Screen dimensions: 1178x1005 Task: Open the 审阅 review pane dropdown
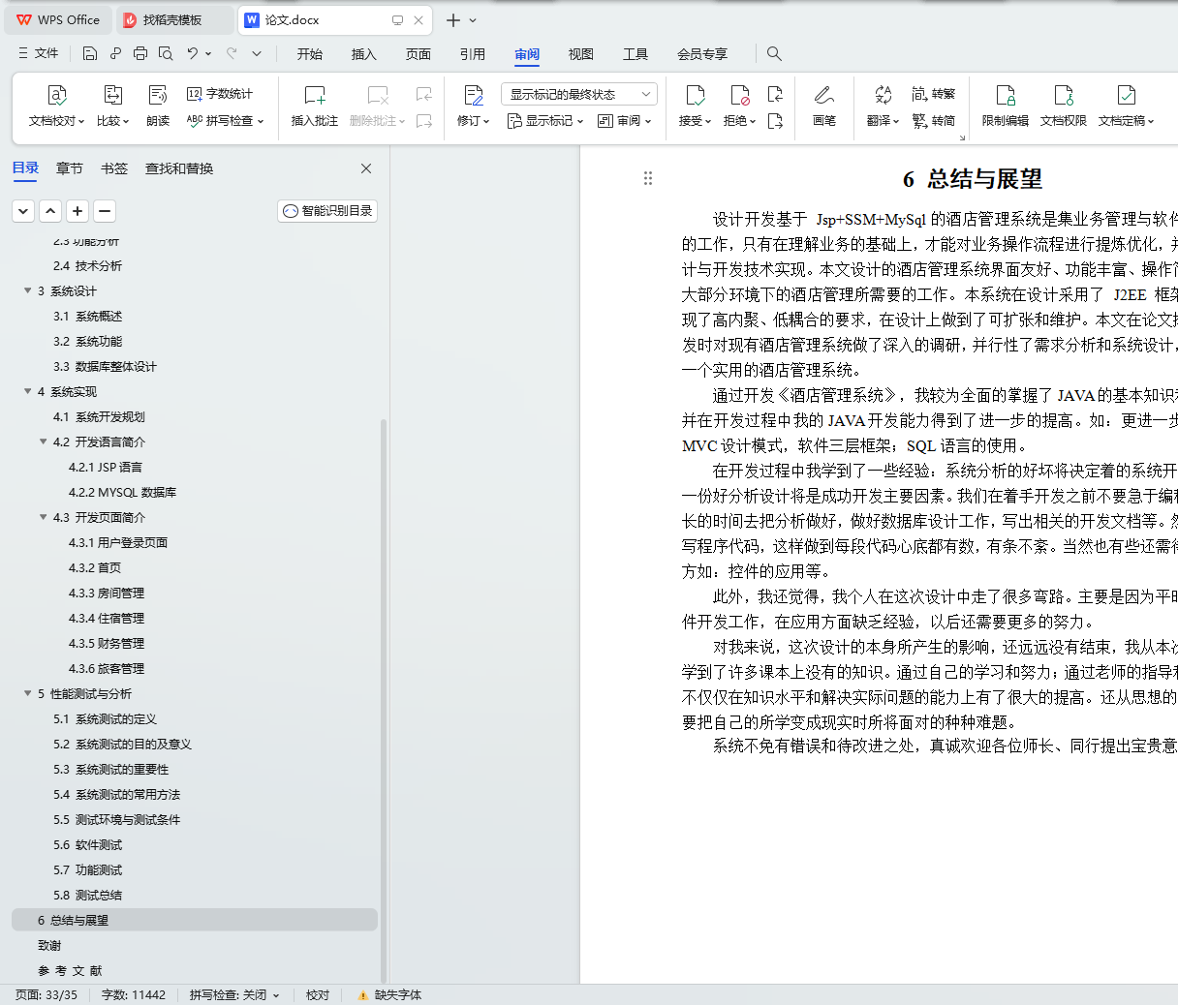coord(625,121)
